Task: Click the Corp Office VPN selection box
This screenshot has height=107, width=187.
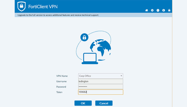Action: tap(99, 76)
